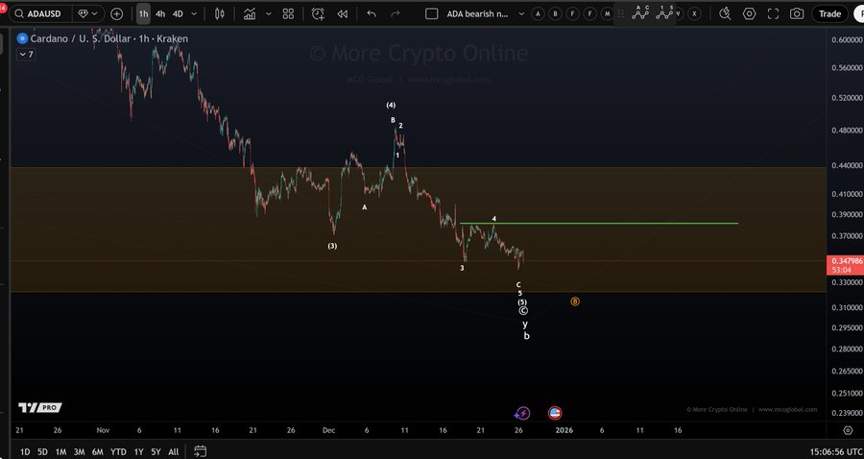Select the 5Y date range
This screenshot has height=459, width=864.
click(156, 451)
